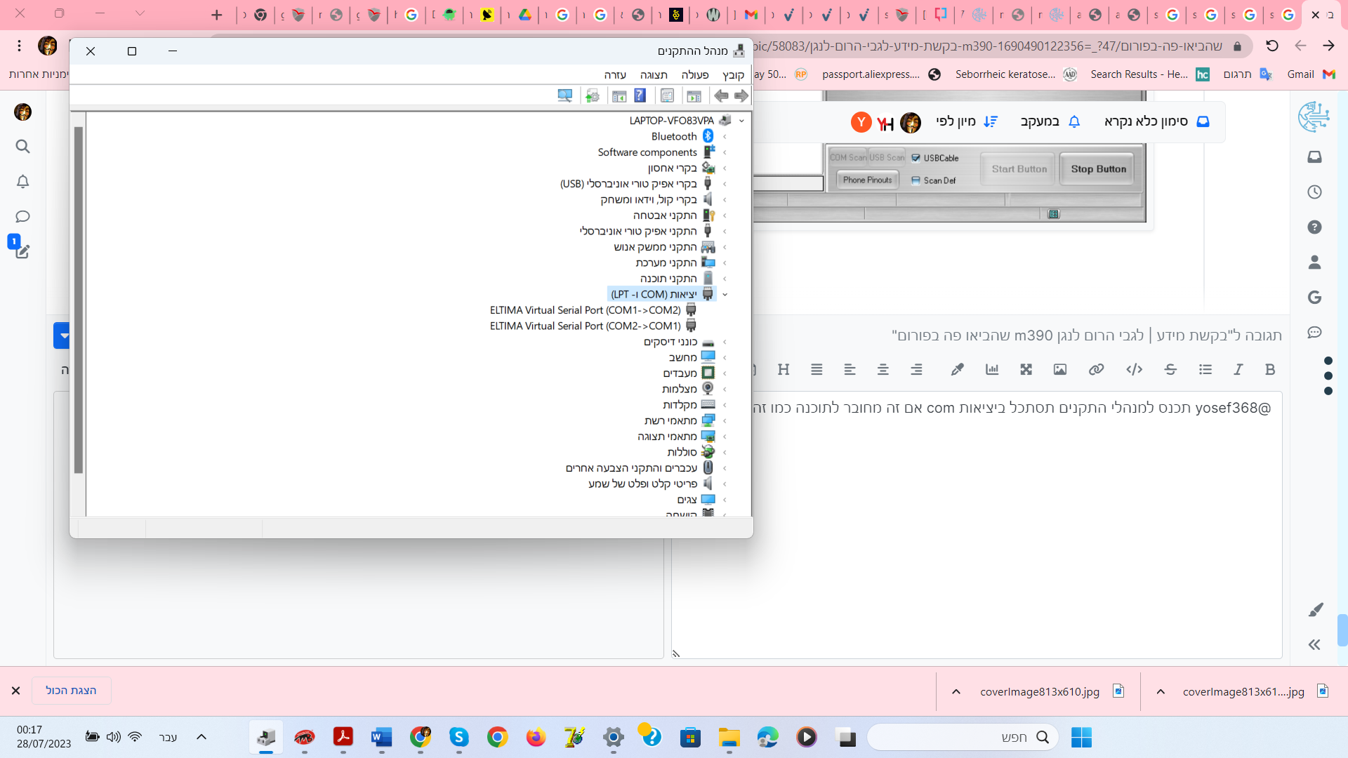The height and width of the screenshot is (758, 1348).
Task: Open the user icon in right sidebar
Action: click(1315, 262)
